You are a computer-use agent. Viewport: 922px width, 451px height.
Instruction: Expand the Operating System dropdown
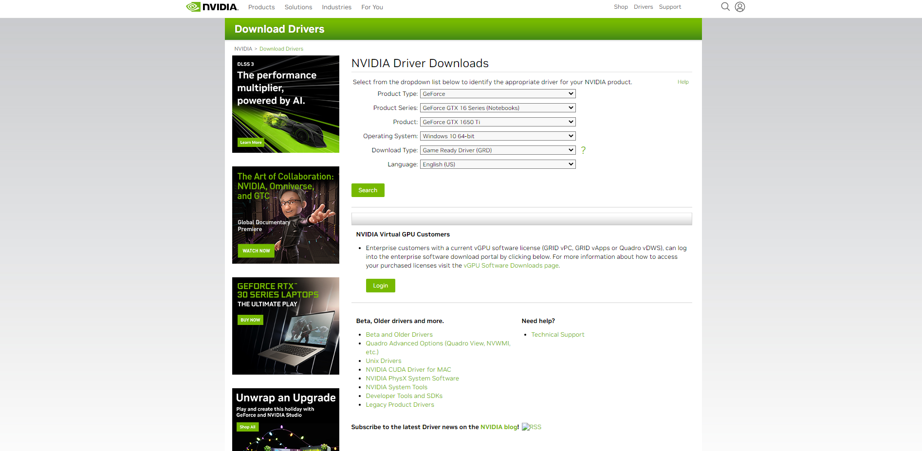[498, 136]
